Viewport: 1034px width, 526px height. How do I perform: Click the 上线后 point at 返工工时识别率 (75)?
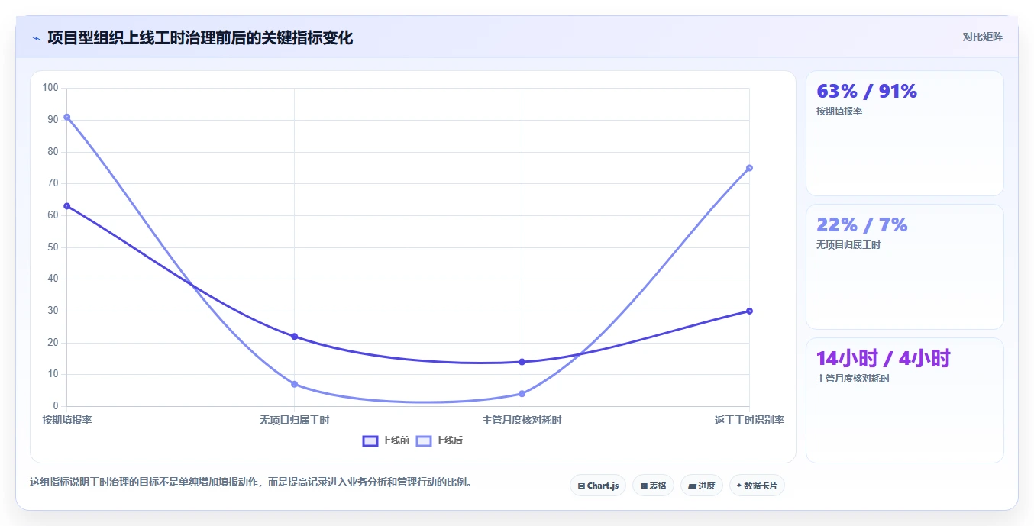pos(749,168)
